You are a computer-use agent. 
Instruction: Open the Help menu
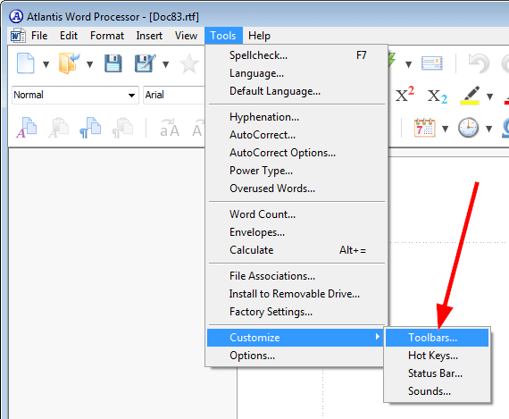(x=259, y=36)
